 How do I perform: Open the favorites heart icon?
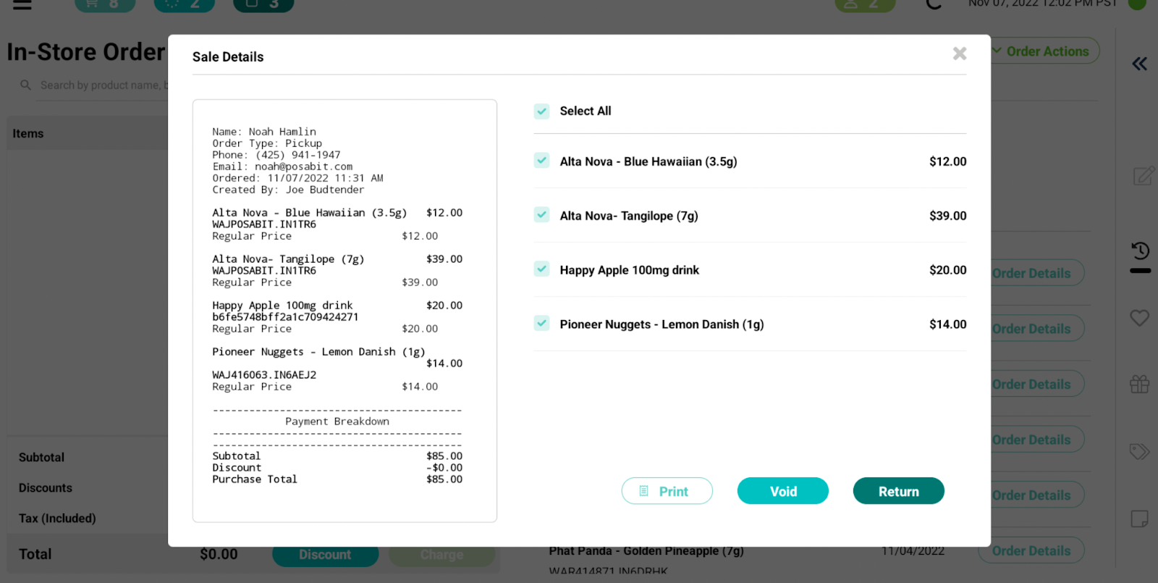1140,317
